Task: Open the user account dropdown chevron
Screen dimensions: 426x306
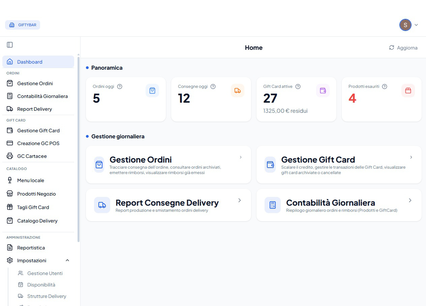Action: pos(416,25)
